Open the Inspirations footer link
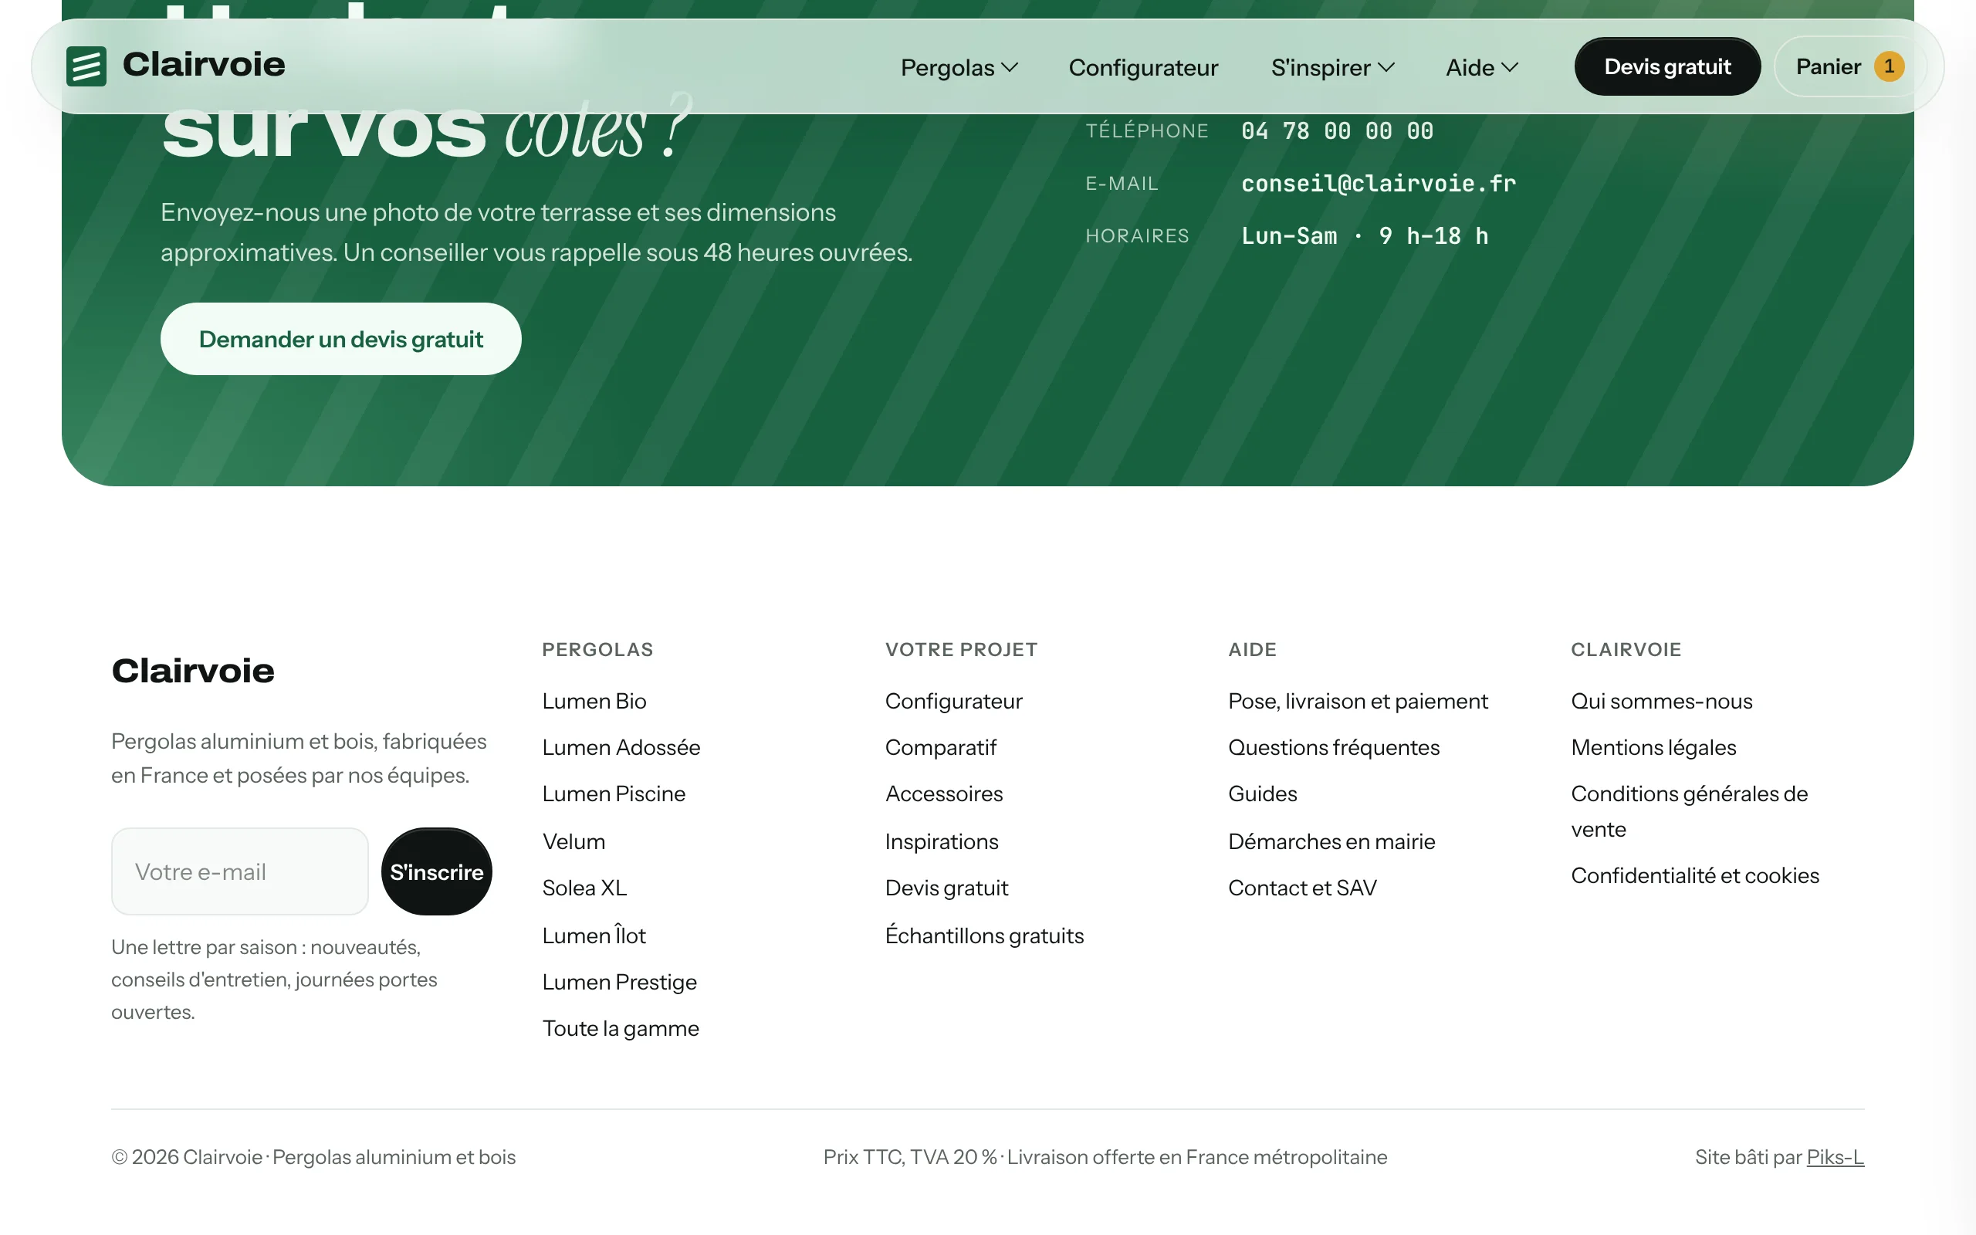Image resolution: width=1976 pixels, height=1235 pixels. pyautogui.click(x=942, y=841)
